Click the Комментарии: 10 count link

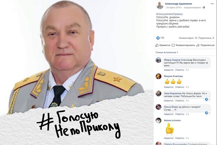[188, 38]
